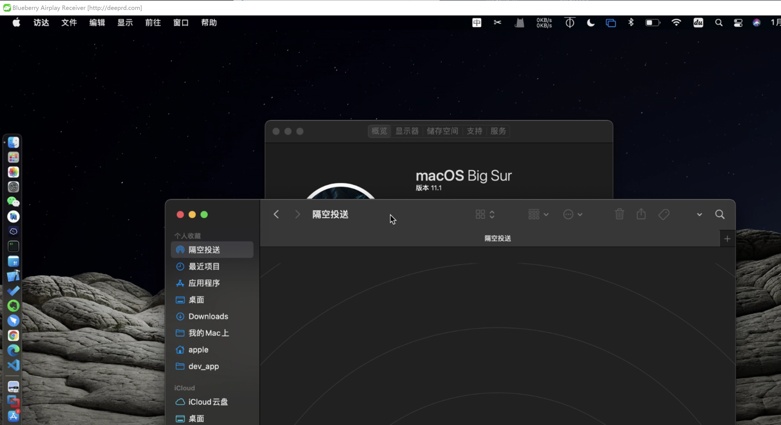This screenshot has width=781, height=425.
Task: Open the Apple menu
Action: click(x=16, y=22)
